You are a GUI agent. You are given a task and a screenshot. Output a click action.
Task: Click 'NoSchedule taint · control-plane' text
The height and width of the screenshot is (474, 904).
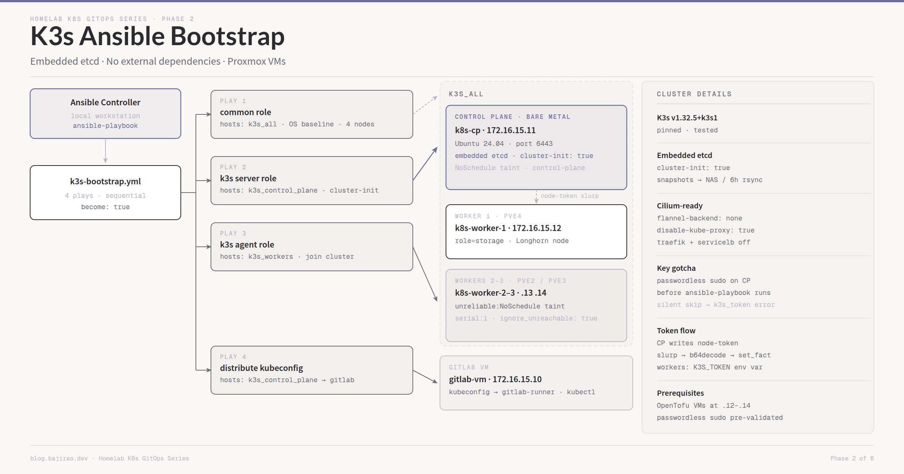520,168
